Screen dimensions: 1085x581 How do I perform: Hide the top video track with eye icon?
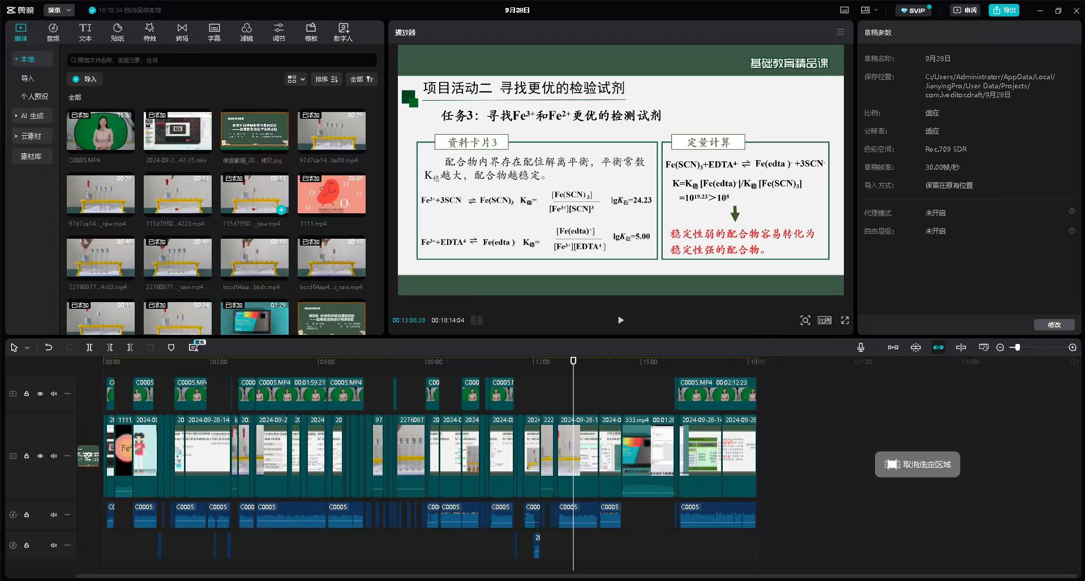point(40,394)
